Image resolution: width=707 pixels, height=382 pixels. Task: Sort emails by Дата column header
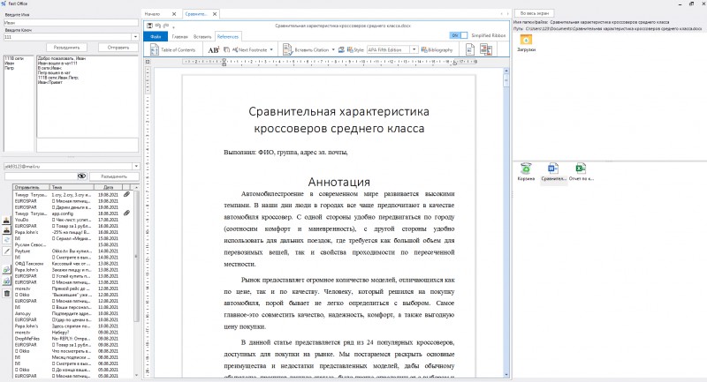(108, 187)
